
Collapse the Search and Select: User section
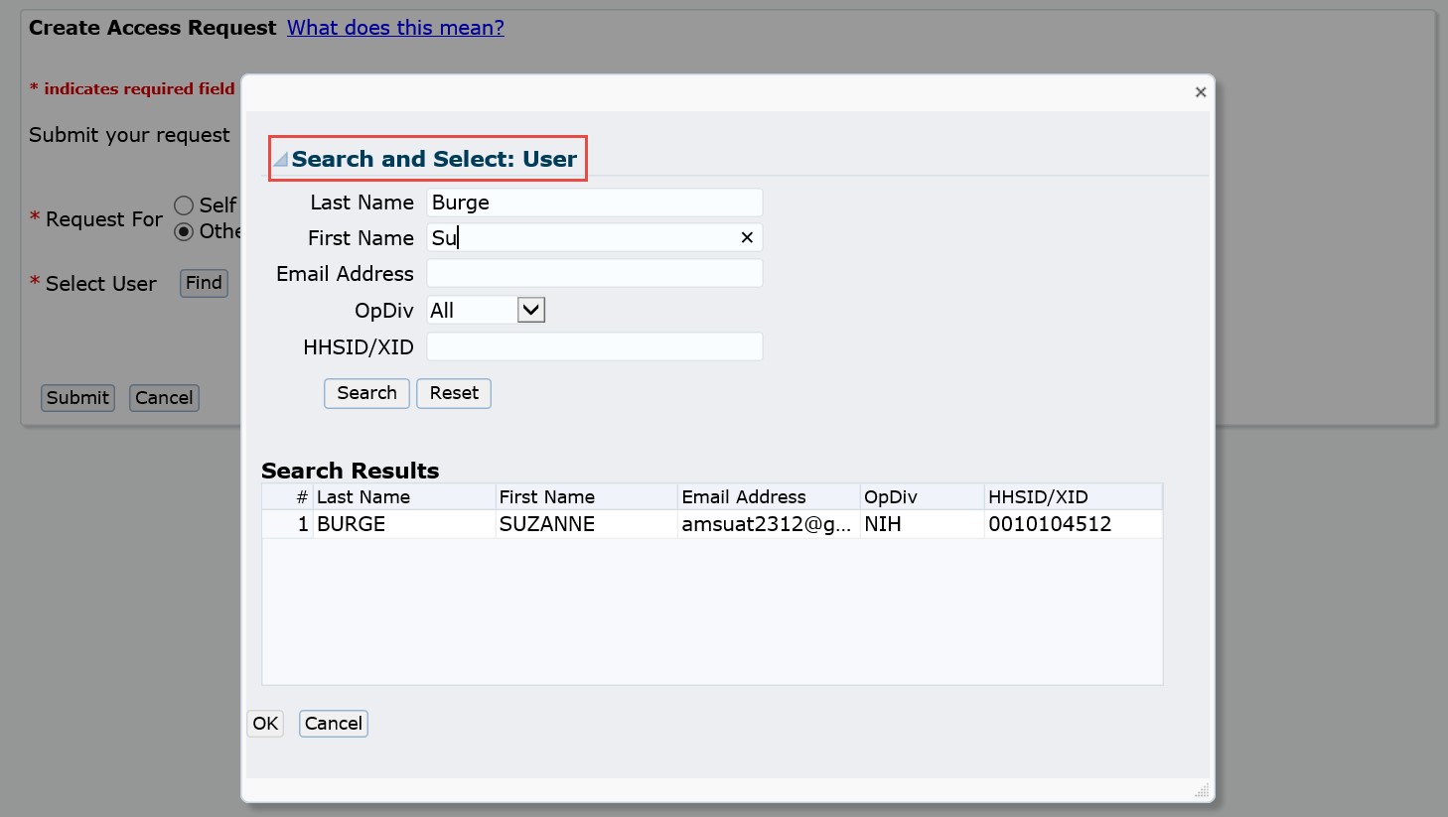point(281,160)
